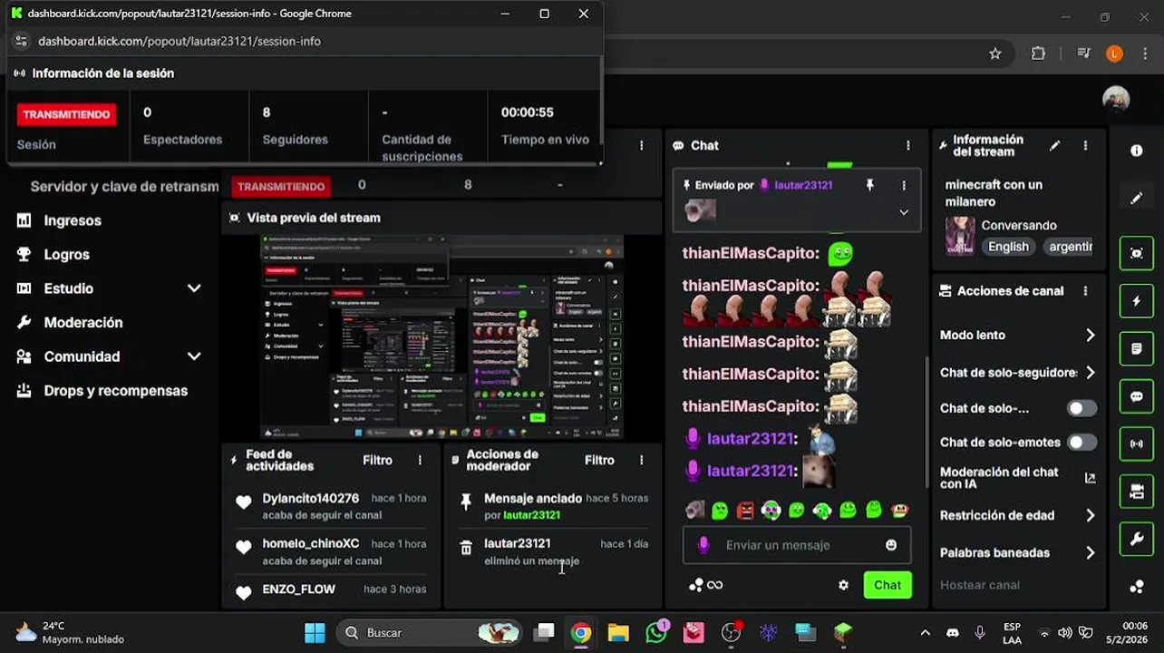Click the argentina tag in stream info
Screen dimensions: 1164x653
click(1069, 247)
